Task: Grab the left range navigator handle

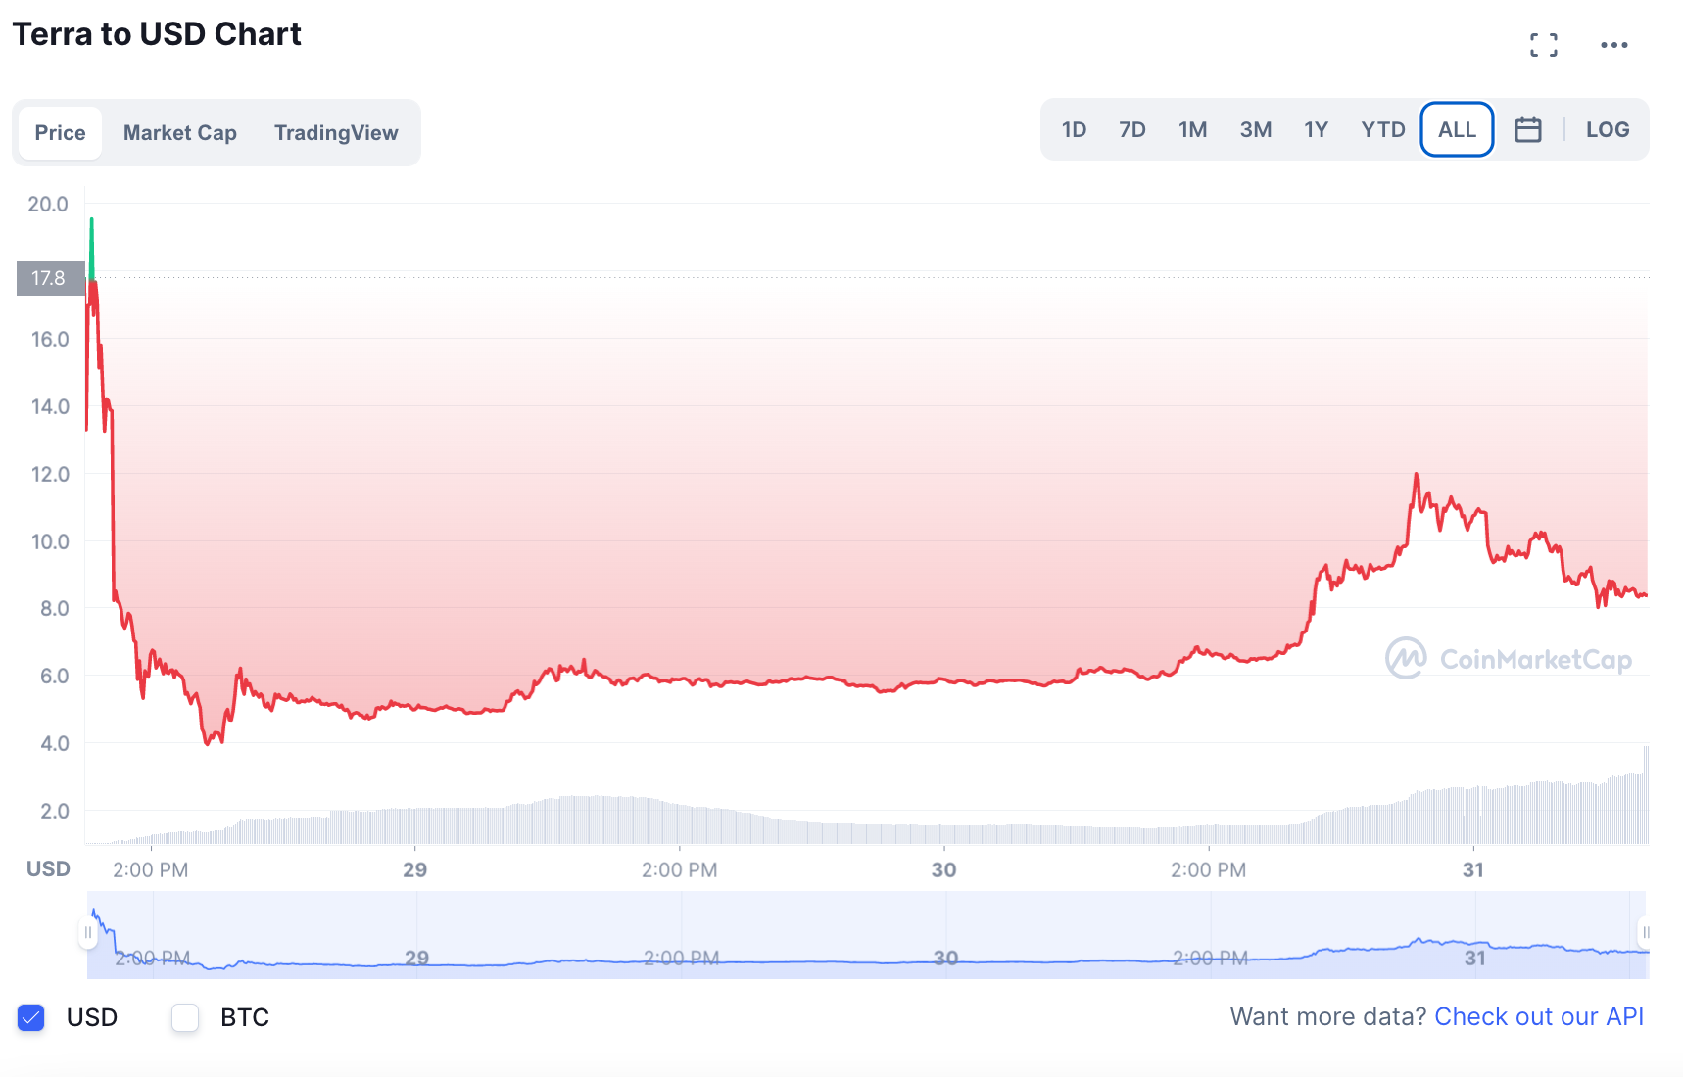Action: [x=88, y=932]
